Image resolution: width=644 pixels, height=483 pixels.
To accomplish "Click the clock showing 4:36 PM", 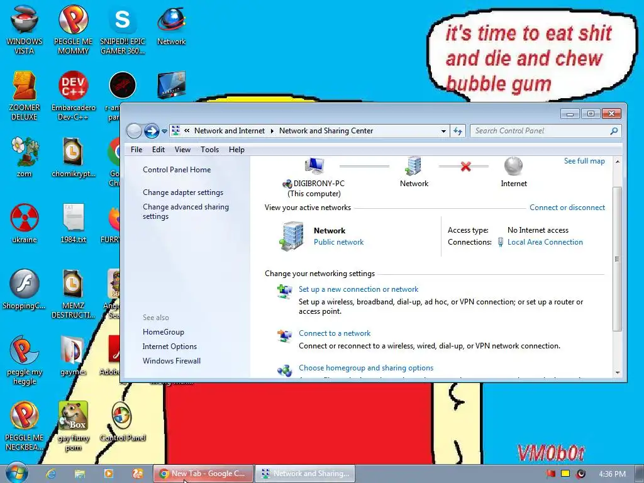I will click(612, 474).
